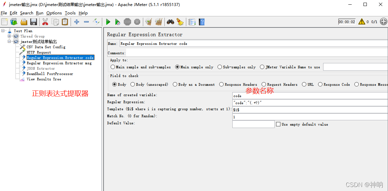388x191 pixels.
Task: Cut selected element with scissors icon
Action: tap(45, 22)
